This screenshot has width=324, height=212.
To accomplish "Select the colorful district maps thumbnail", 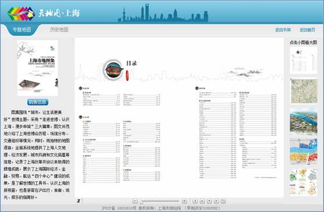I will click(x=304, y=151).
